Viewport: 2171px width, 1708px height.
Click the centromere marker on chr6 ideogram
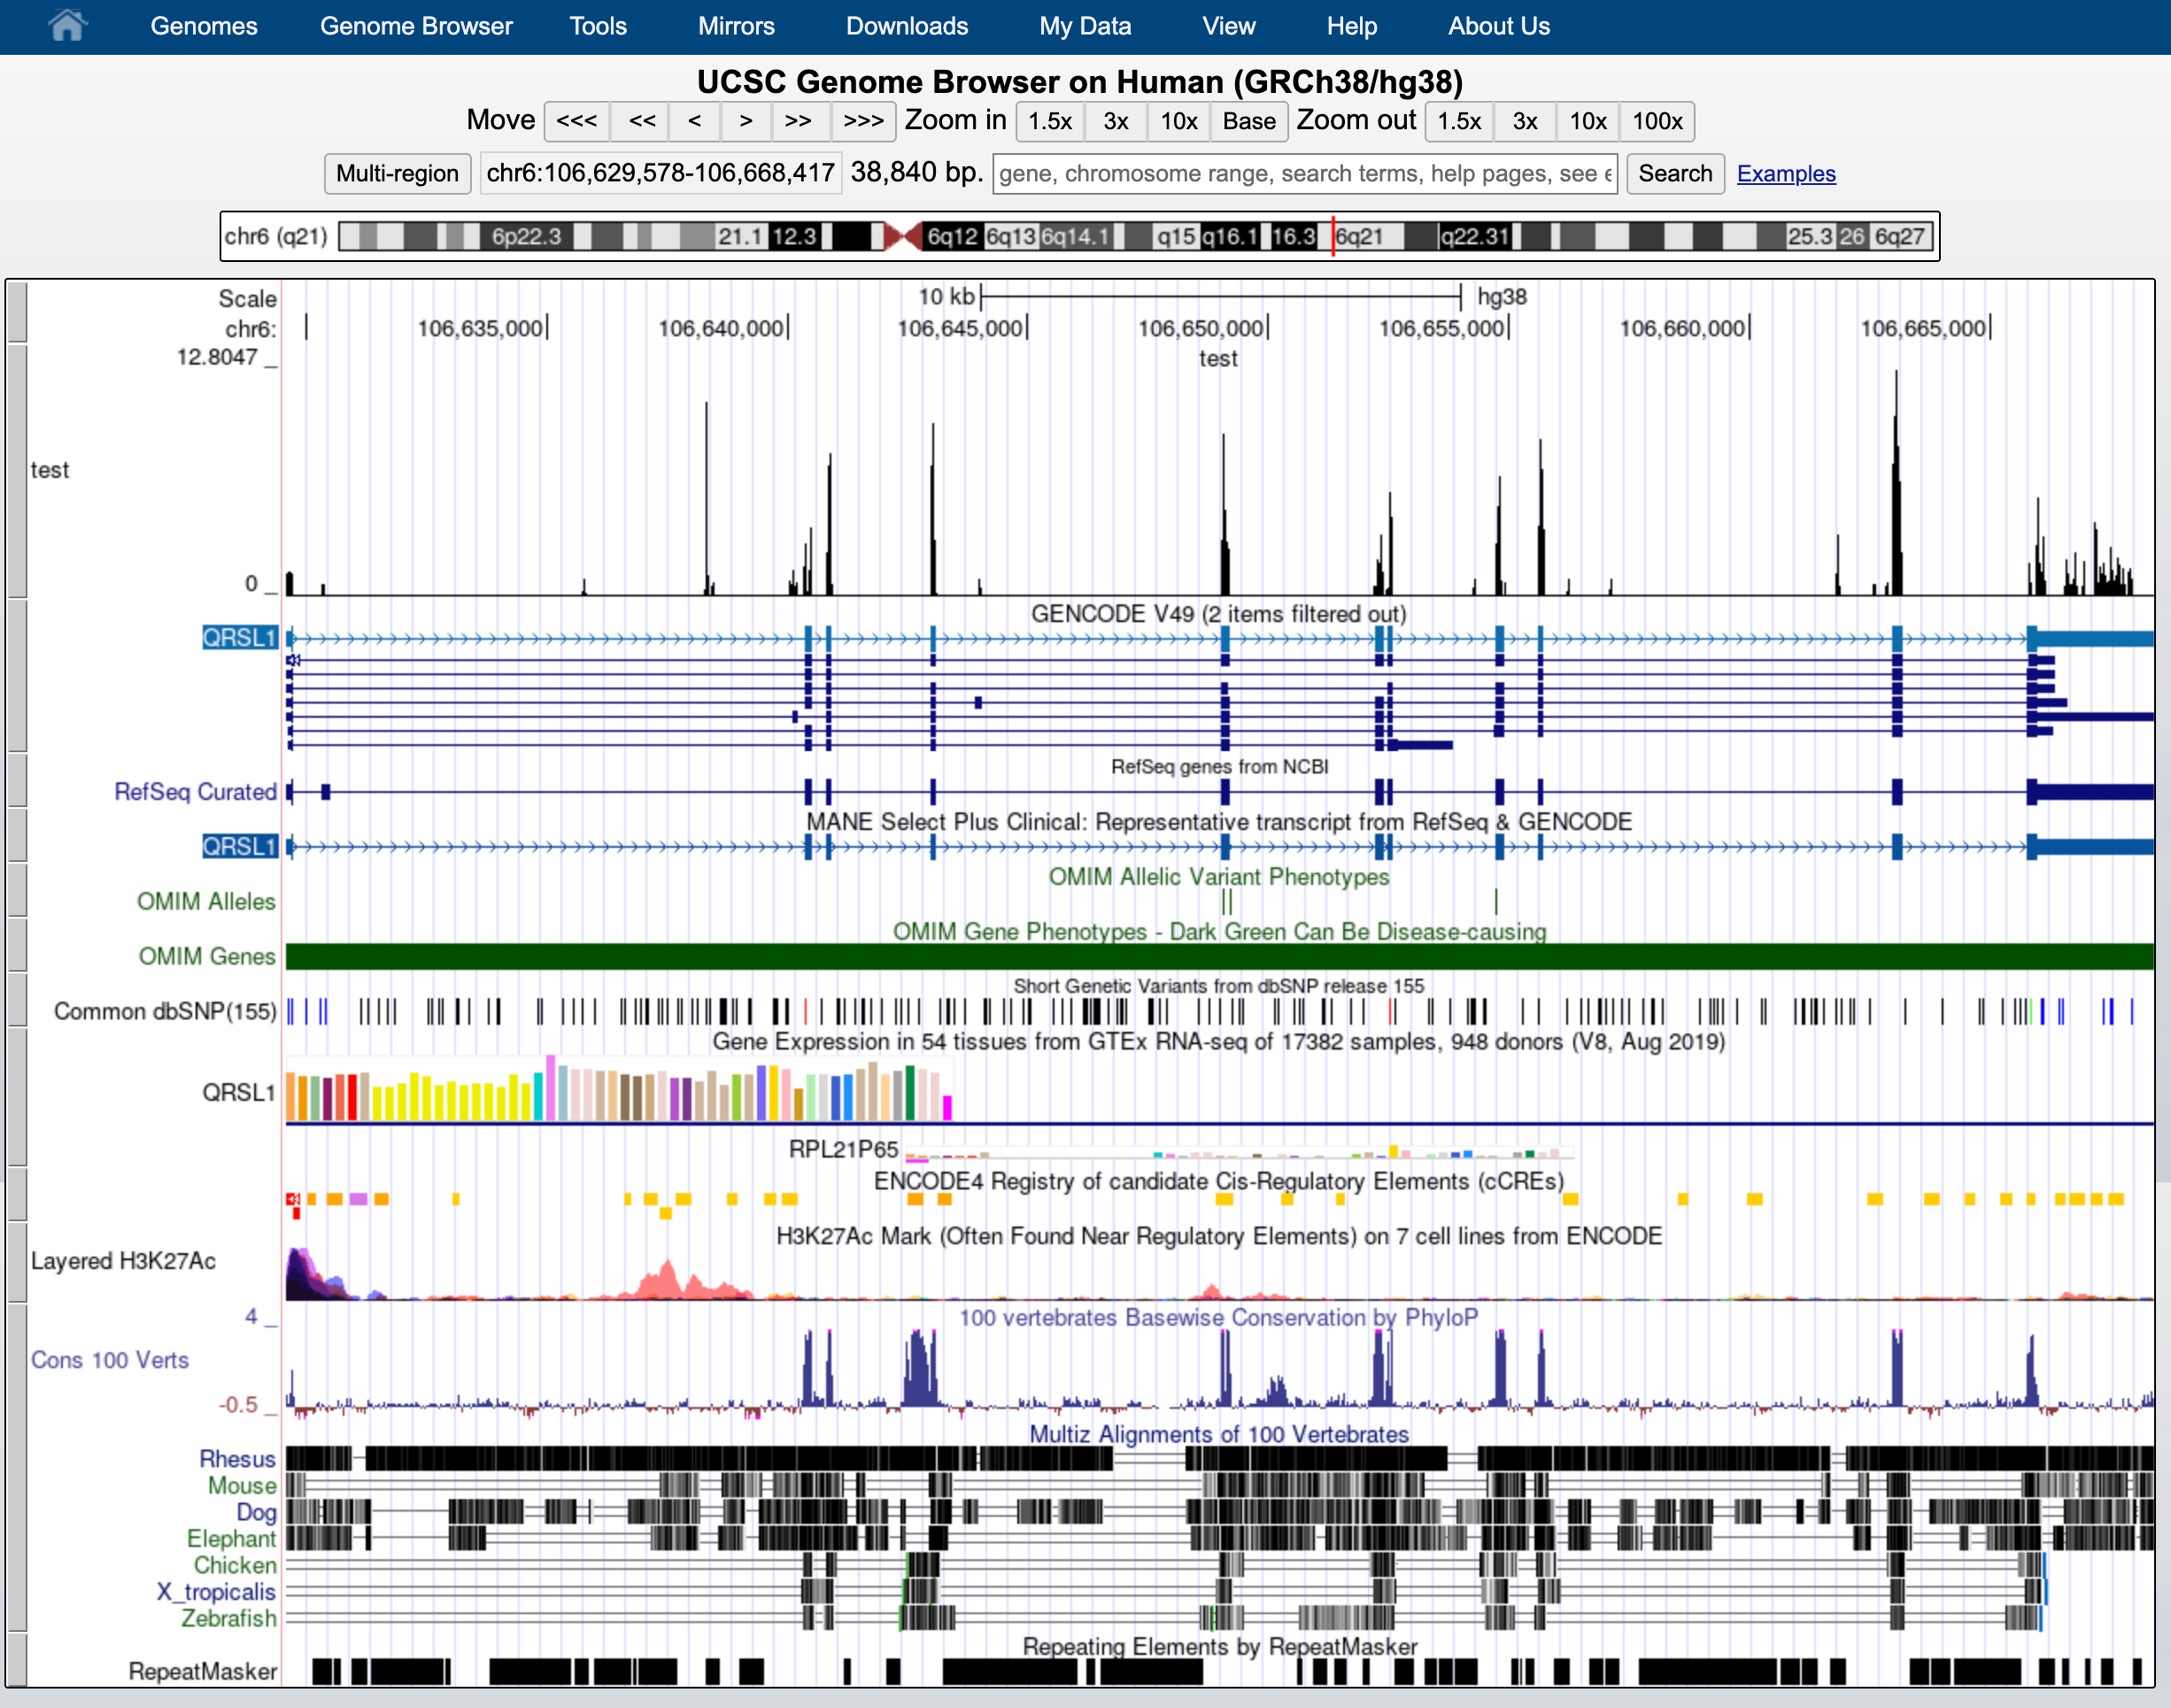click(x=902, y=237)
